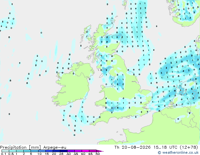Open the weatheronline.co.uk copyright link

tap(178, 152)
